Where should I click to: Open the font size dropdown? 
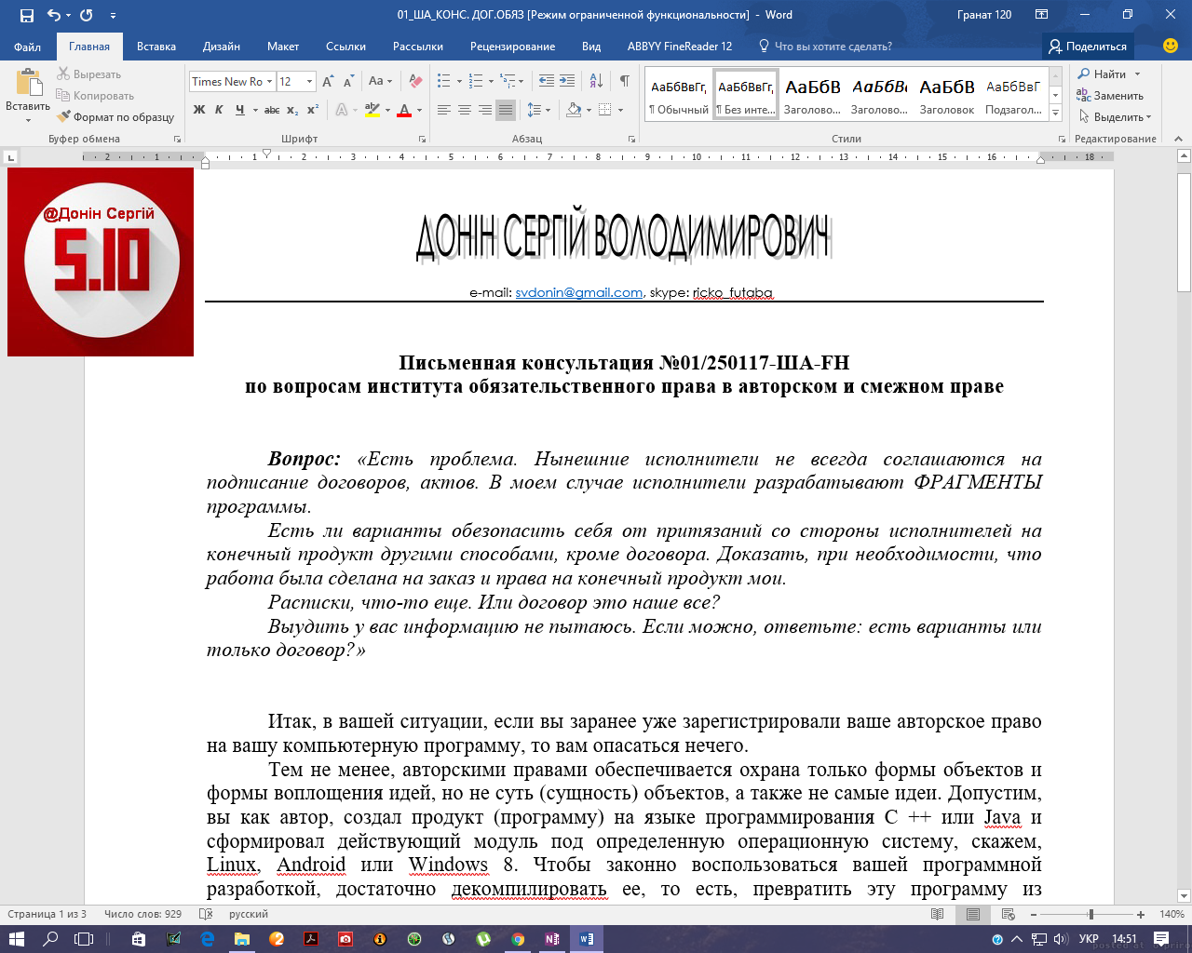[x=309, y=82]
